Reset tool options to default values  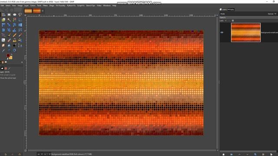(20, 154)
